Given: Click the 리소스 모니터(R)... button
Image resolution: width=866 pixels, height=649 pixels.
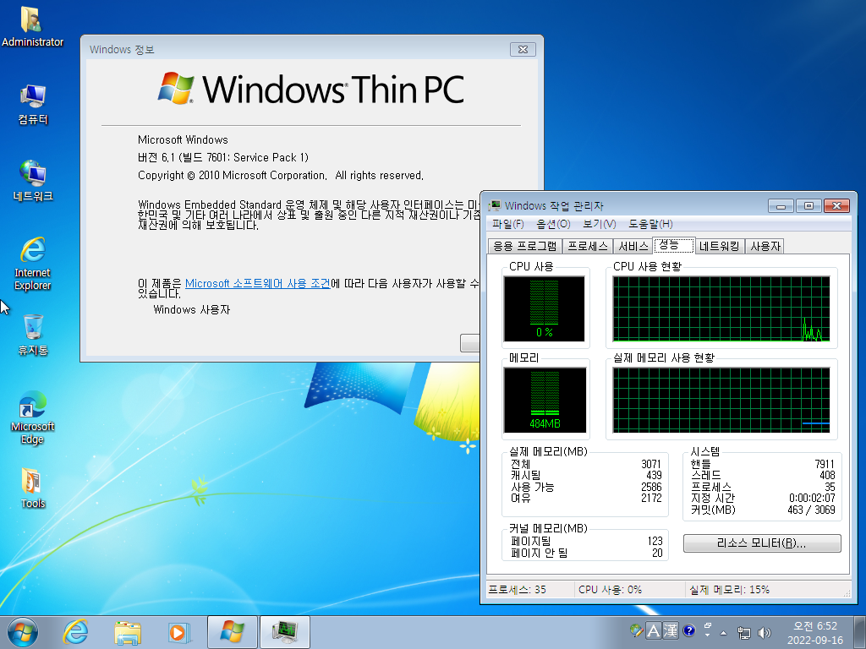Looking at the screenshot, I should [x=762, y=543].
